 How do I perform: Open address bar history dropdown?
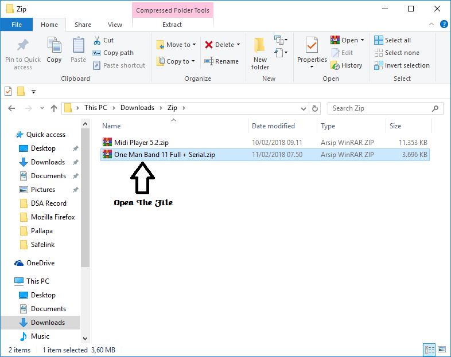tap(303, 108)
